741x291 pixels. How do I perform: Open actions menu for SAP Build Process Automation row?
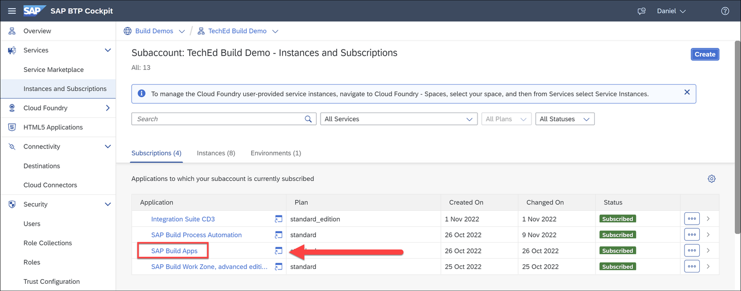click(x=692, y=234)
